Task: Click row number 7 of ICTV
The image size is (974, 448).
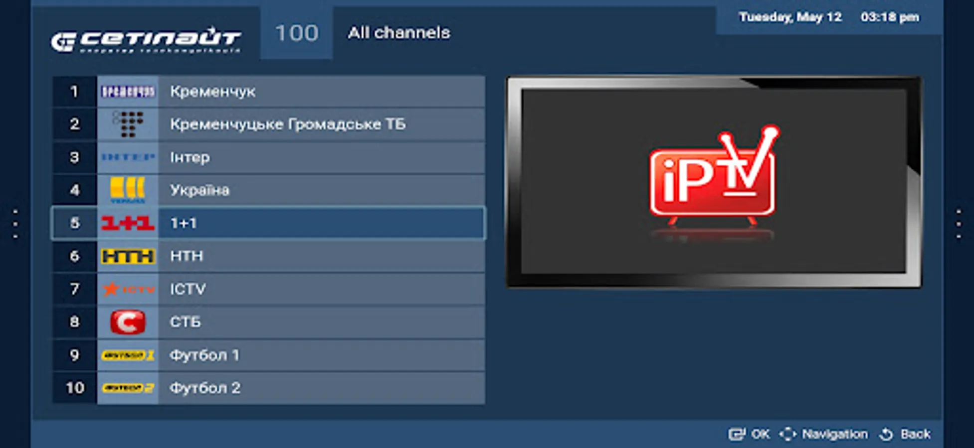Action: [74, 289]
